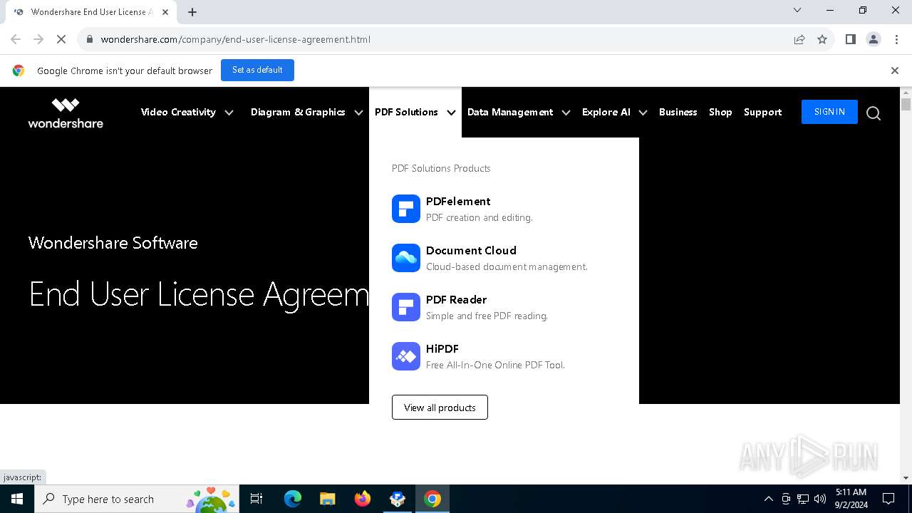This screenshot has height=513, width=912.
Task: Open the Shop menu item
Action: tap(720, 112)
